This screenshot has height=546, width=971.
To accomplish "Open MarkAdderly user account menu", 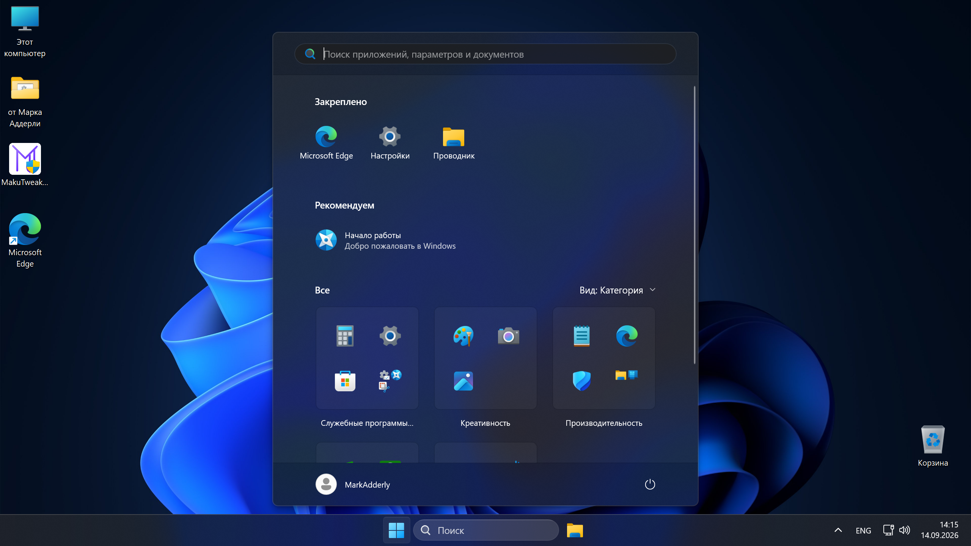I will [x=353, y=484].
